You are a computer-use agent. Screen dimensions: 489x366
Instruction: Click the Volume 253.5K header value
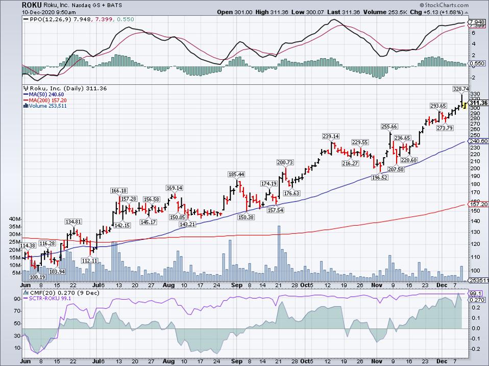tap(385, 12)
